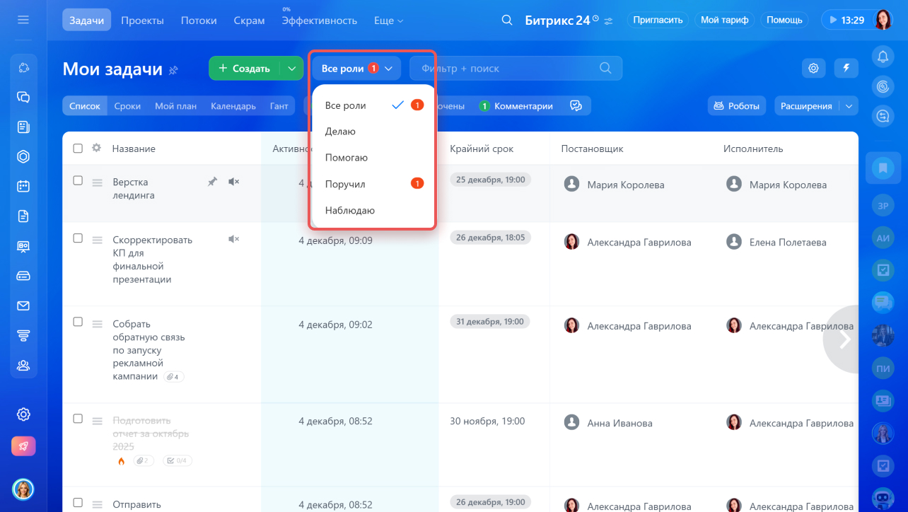Open the notifications bell icon

882,57
